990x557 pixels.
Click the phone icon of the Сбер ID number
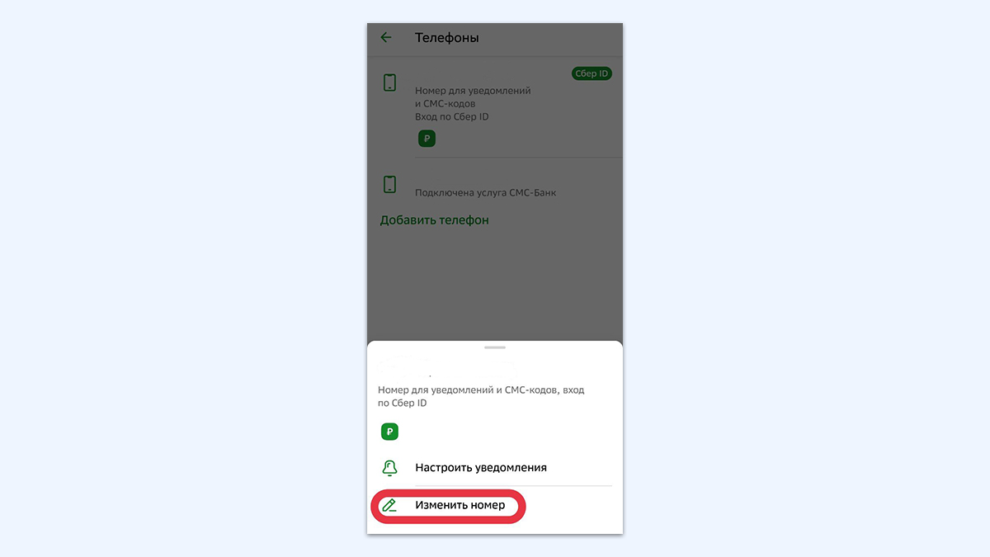coord(390,83)
